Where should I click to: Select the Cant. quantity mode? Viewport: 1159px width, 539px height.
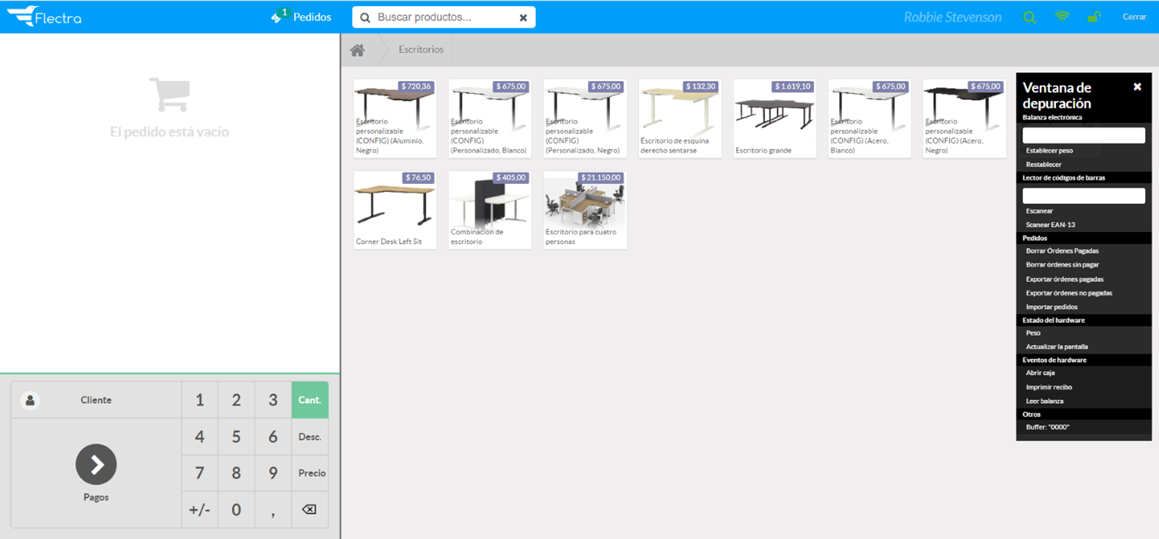[309, 400]
